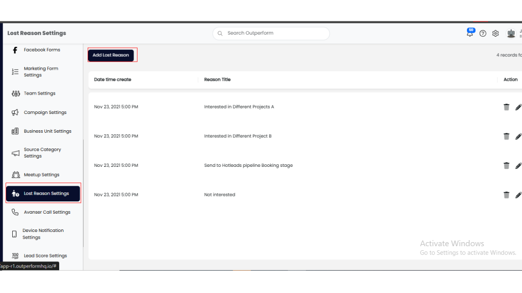The width and height of the screenshot is (522, 293).
Task: Delete the 'Not interested' lost reason
Action: [506, 195]
